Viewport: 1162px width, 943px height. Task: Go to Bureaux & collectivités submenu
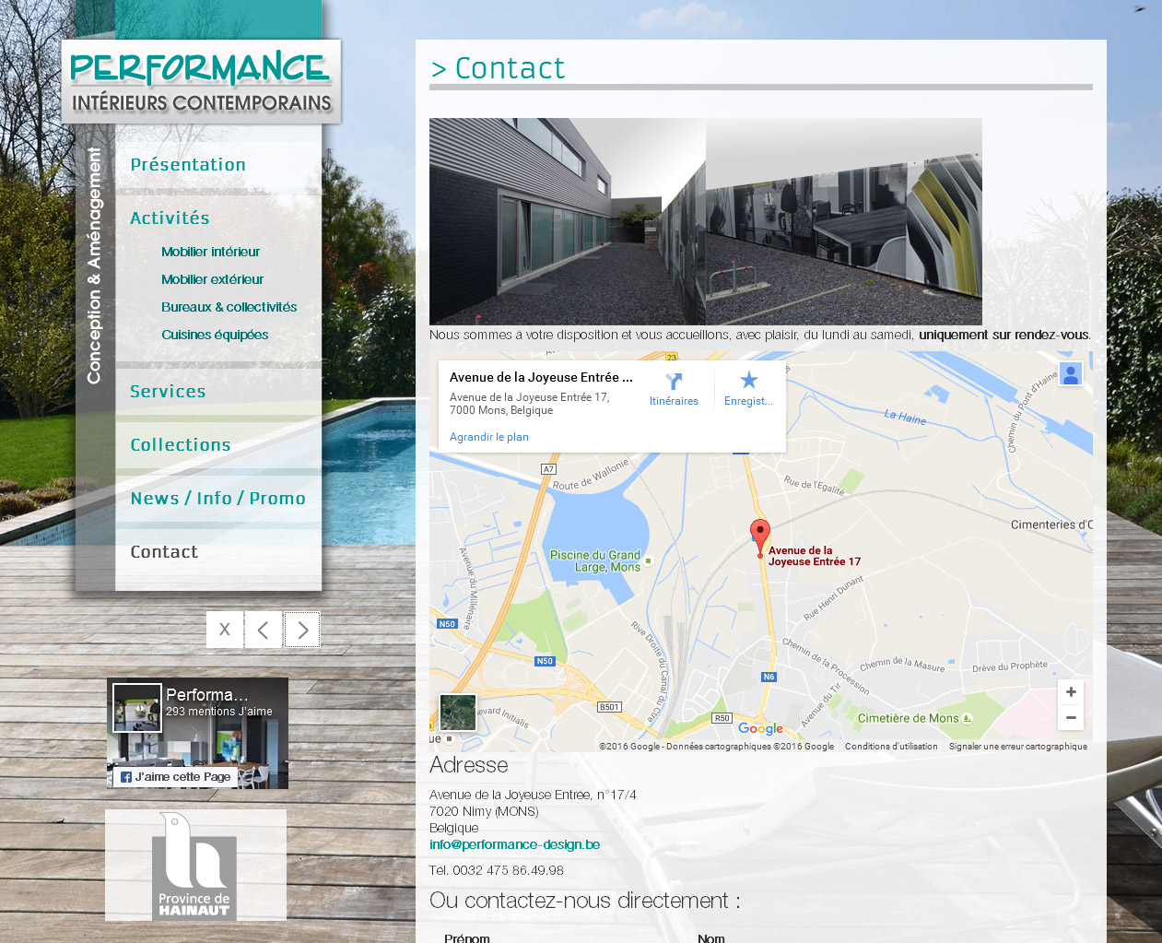click(229, 307)
